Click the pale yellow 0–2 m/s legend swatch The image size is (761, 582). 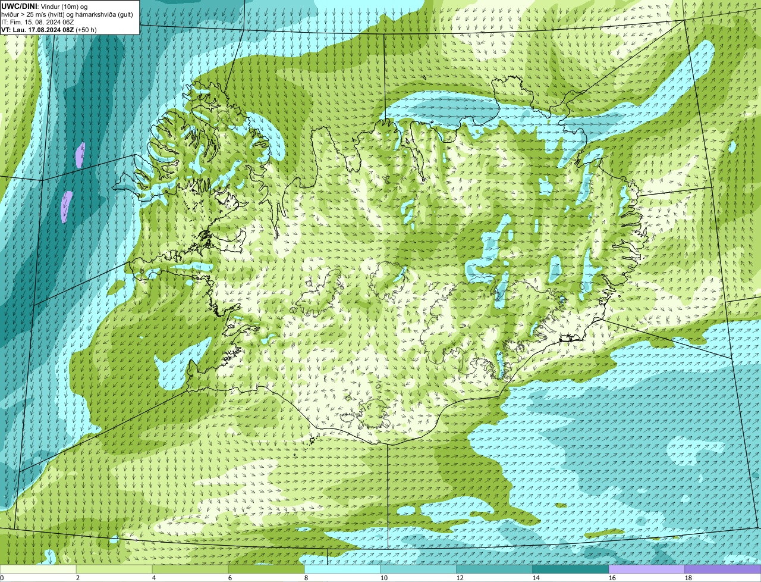point(38,569)
